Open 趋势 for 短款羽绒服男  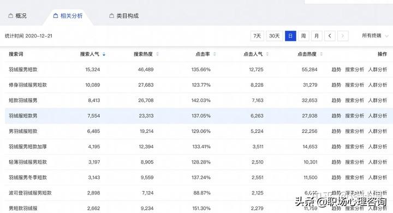pyautogui.click(x=336, y=100)
